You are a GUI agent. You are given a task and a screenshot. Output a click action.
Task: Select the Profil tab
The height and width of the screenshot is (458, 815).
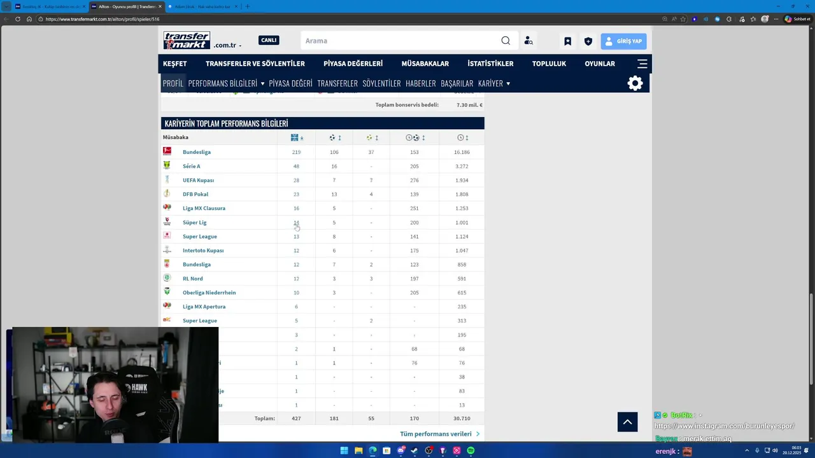coord(173,83)
